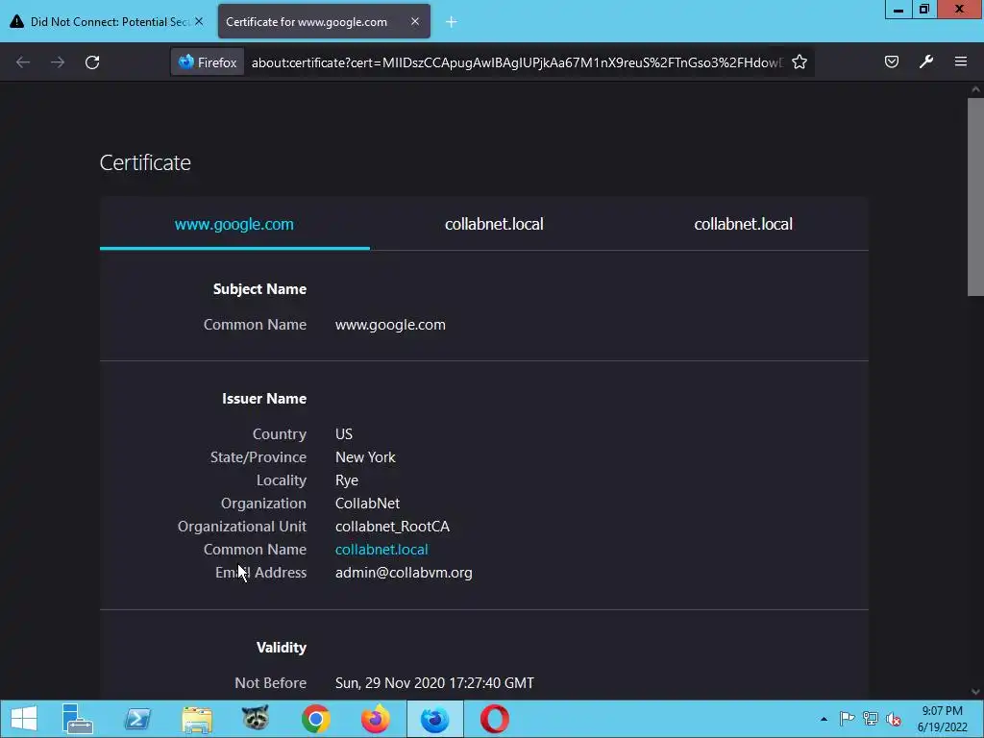Bookmark this page with the star icon

(x=799, y=62)
